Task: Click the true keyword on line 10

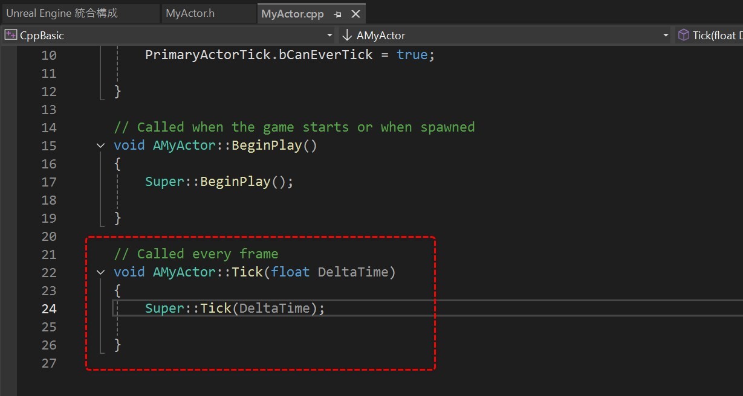Action: coord(412,54)
